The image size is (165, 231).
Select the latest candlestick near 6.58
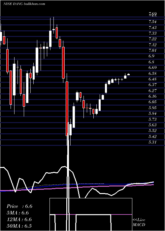[x=128, y=74]
